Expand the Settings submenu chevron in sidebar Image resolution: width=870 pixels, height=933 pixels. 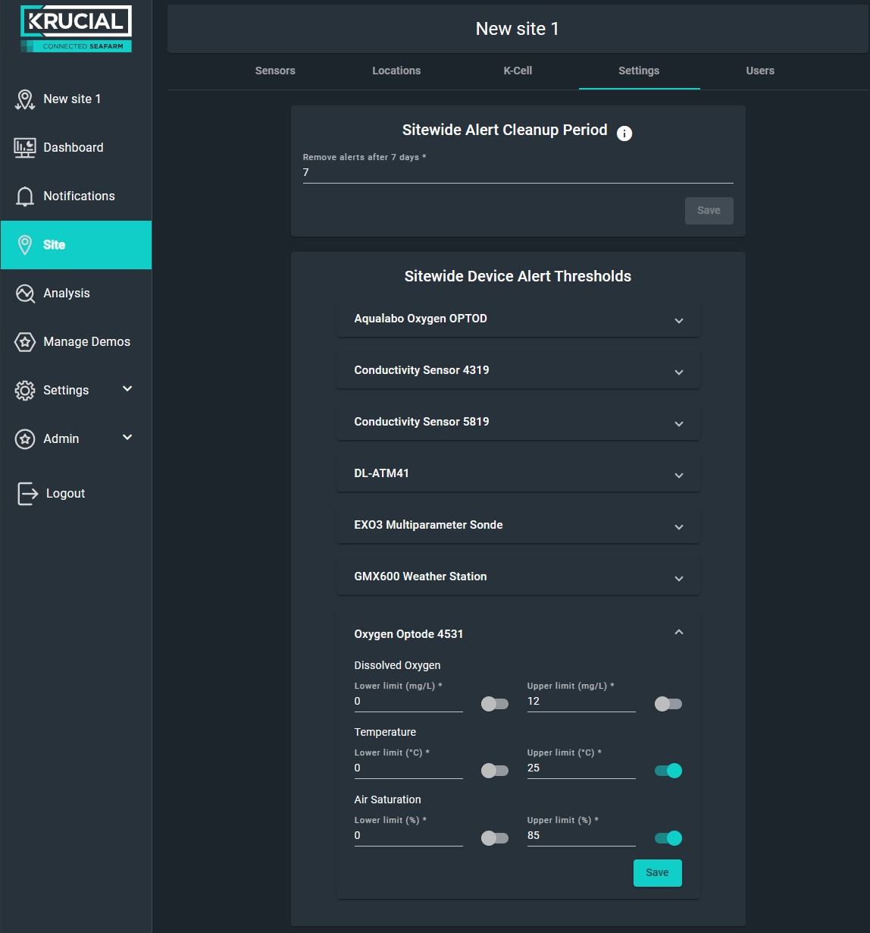coord(127,389)
